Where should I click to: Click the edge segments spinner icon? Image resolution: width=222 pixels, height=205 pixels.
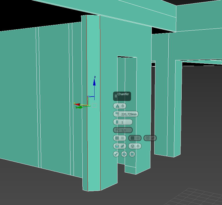coord(117,122)
